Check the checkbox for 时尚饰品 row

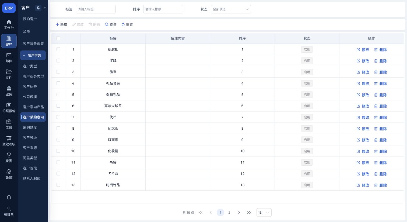click(x=58, y=185)
